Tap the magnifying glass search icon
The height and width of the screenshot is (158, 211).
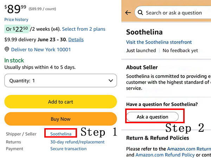(x=140, y=13)
